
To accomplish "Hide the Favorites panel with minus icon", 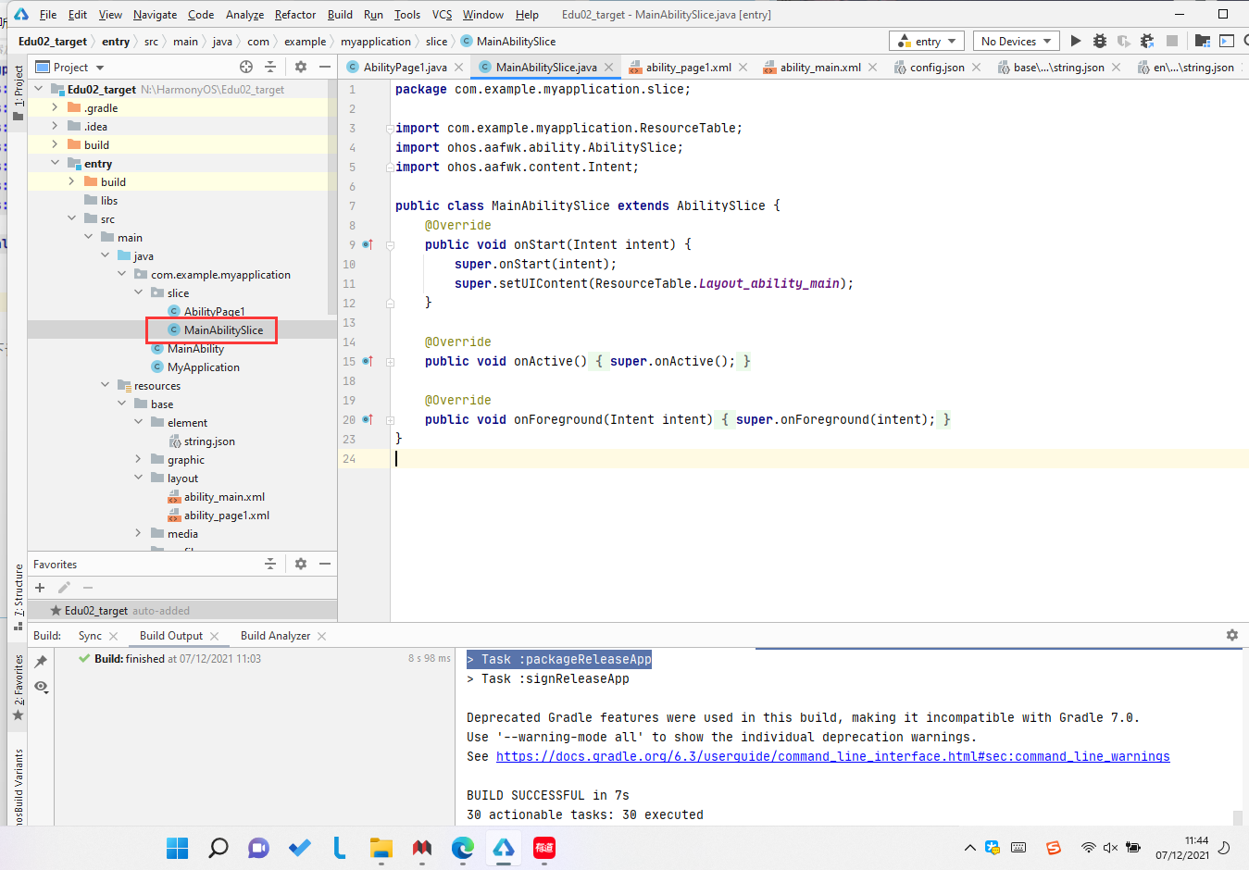I will [x=325, y=564].
